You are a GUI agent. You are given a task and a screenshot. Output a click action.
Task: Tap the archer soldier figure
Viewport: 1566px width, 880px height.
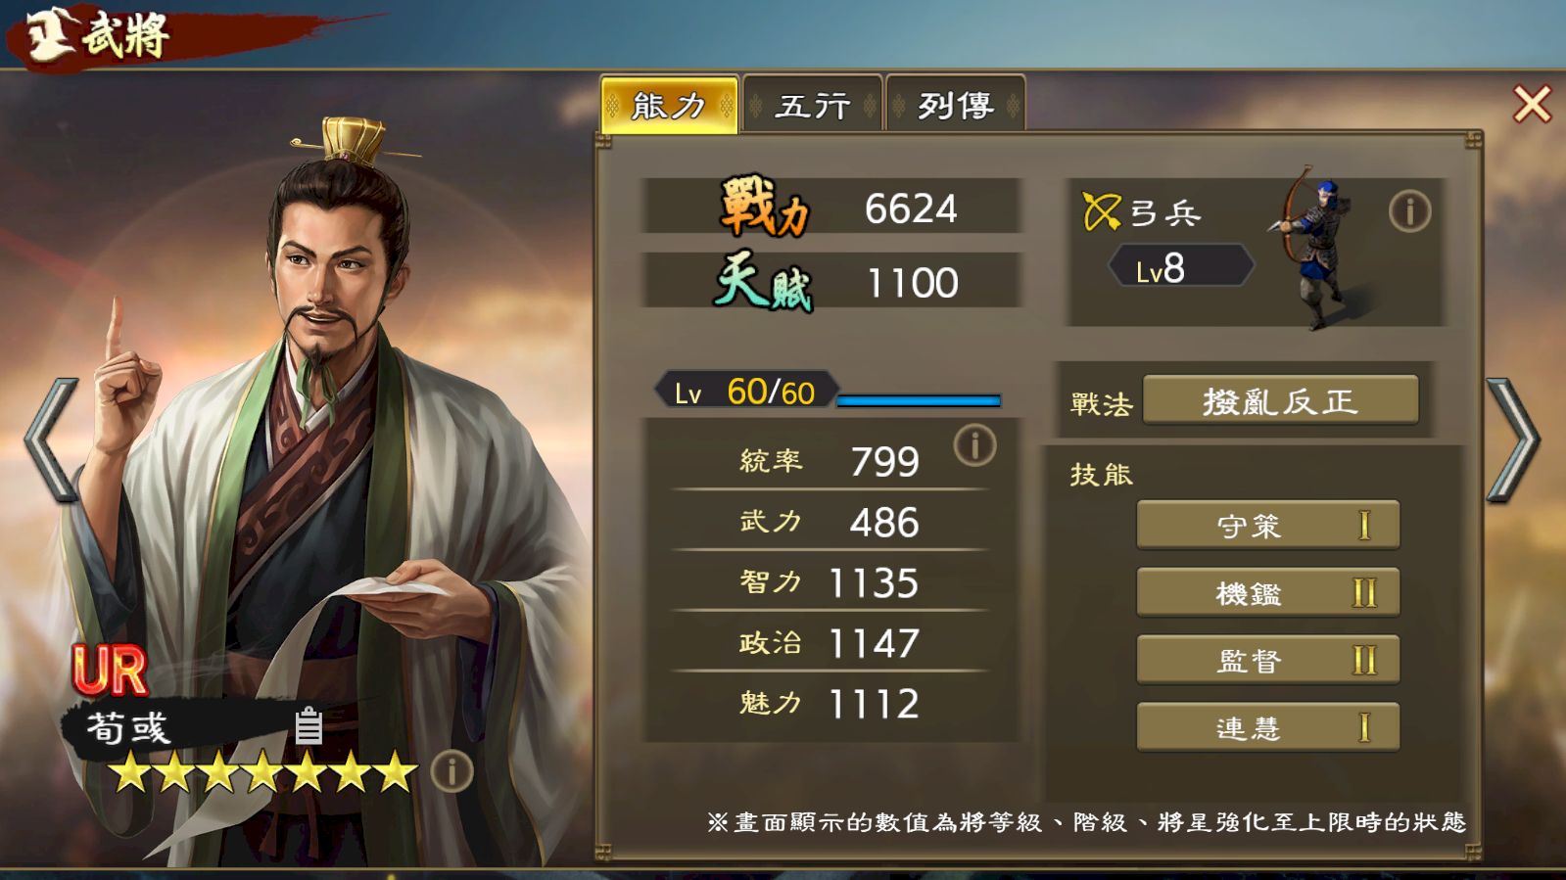click(x=1315, y=247)
